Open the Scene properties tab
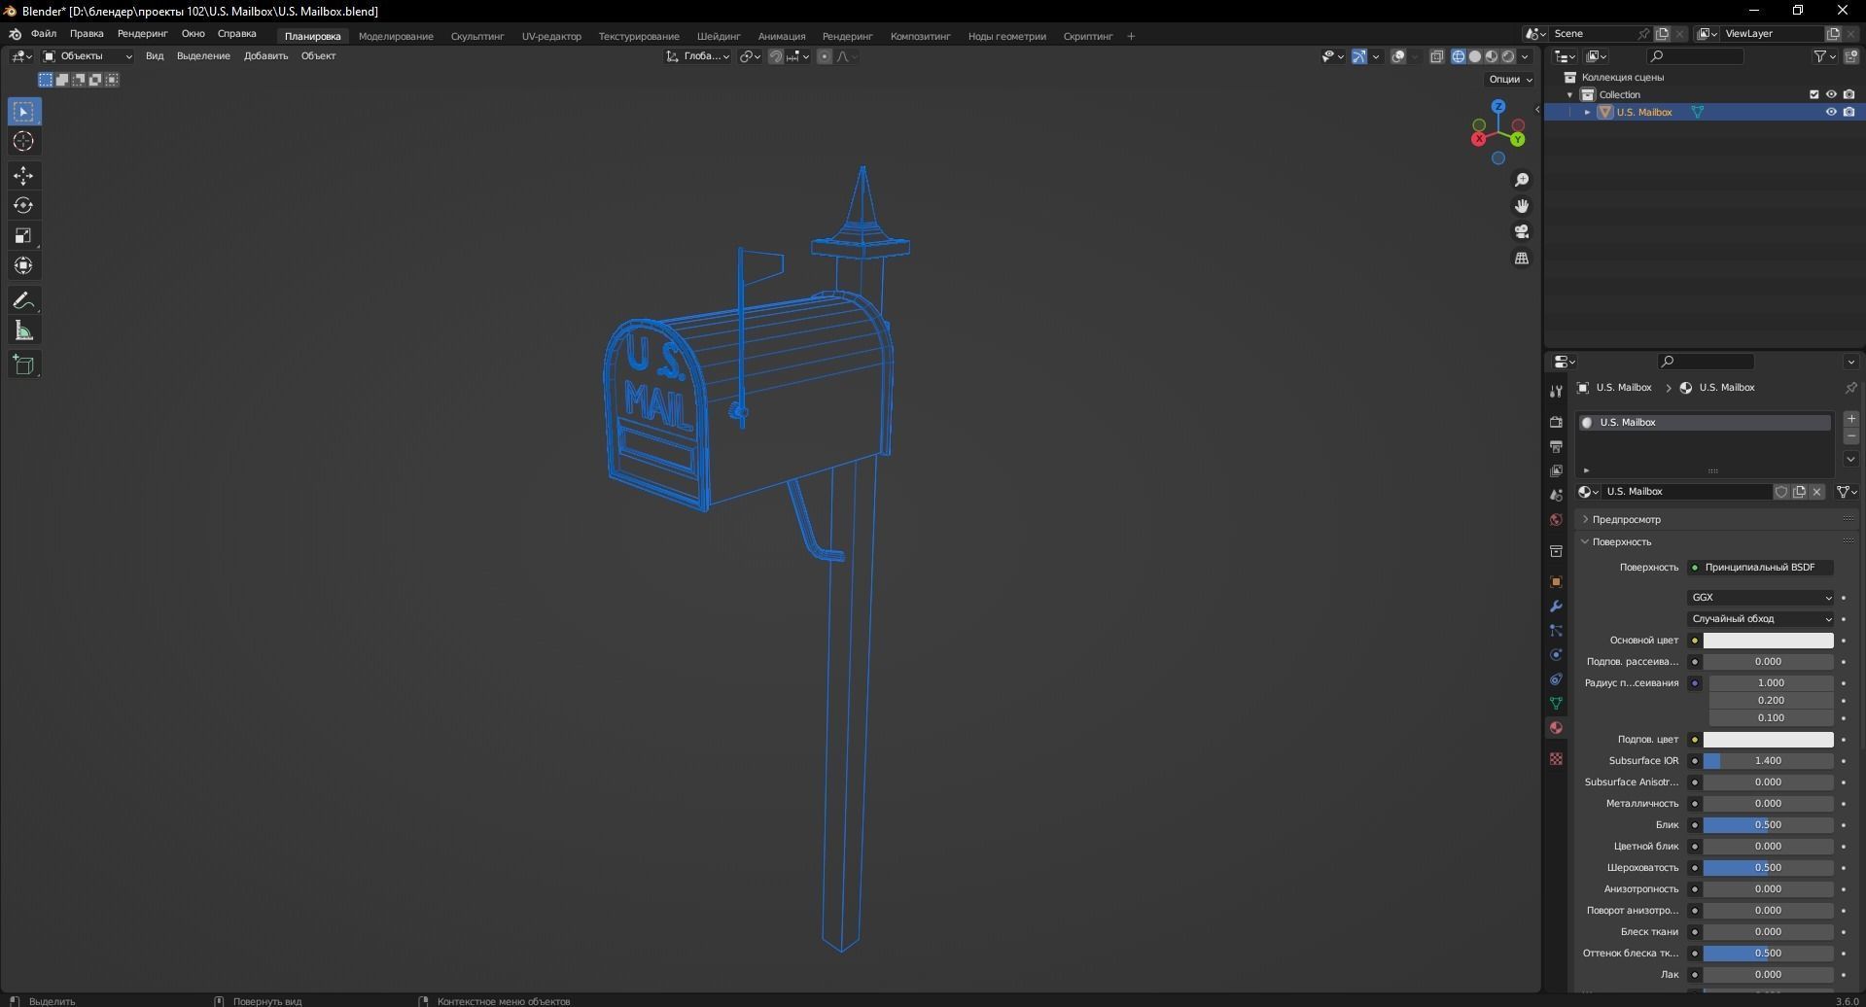Viewport: 1866px width, 1007px height. click(1556, 495)
